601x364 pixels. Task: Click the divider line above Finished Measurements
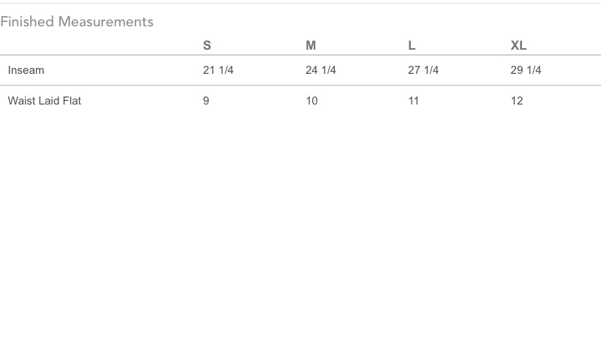coord(300,4)
